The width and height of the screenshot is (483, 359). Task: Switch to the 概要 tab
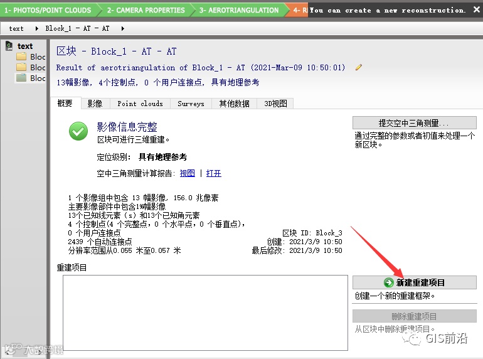coord(65,103)
